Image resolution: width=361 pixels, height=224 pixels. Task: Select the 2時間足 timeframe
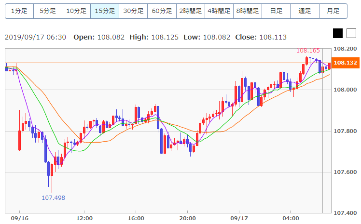click(x=191, y=11)
